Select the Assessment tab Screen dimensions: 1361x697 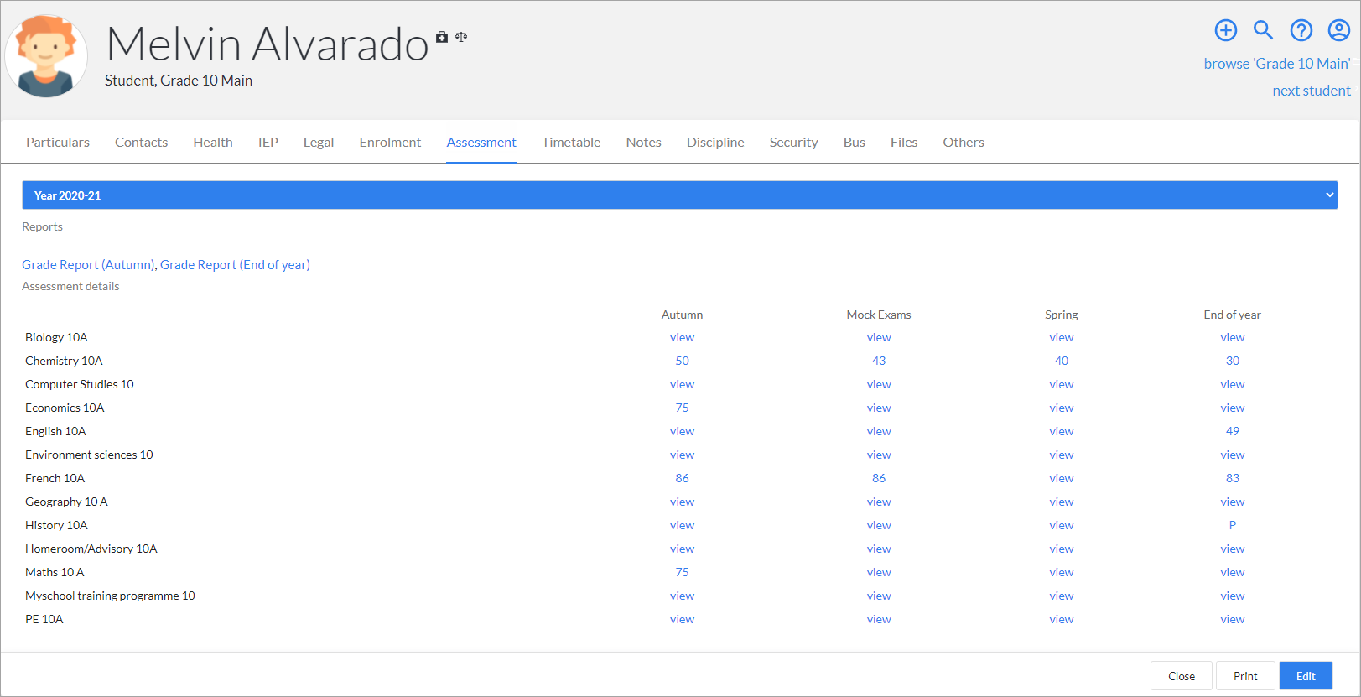481,143
